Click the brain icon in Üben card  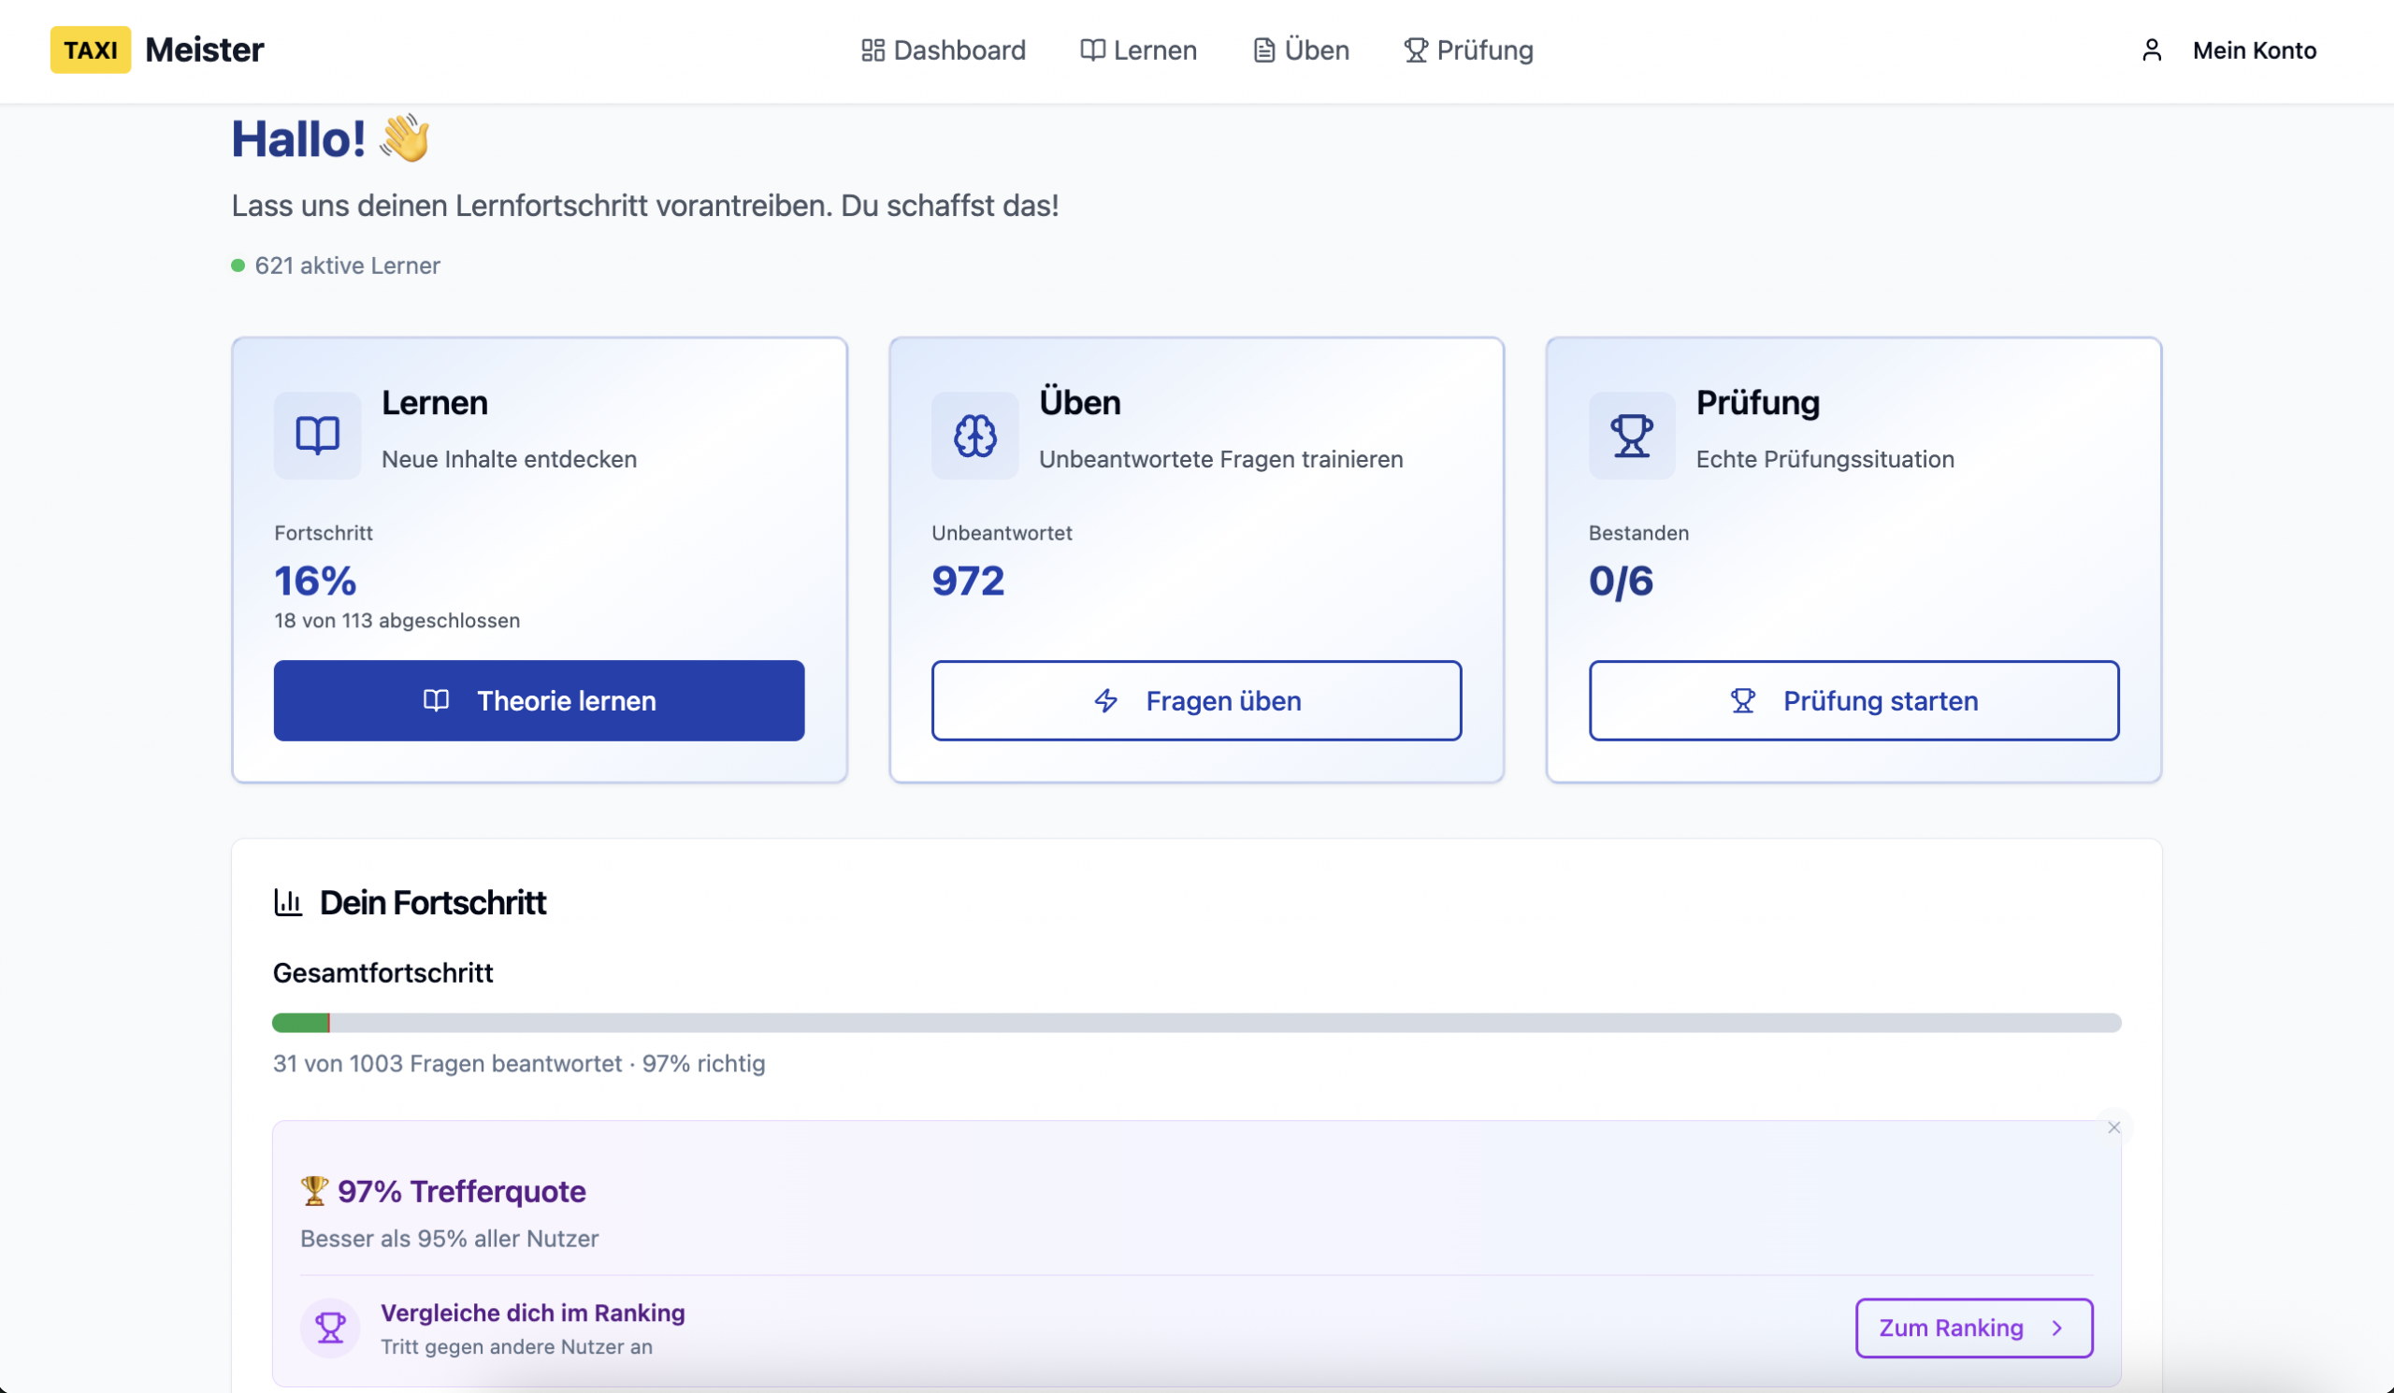coord(974,436)
